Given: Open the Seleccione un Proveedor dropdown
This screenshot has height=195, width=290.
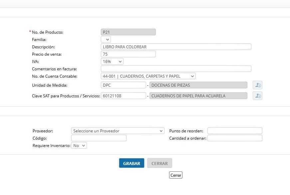Looking at the screenshot, I should 118,131.
